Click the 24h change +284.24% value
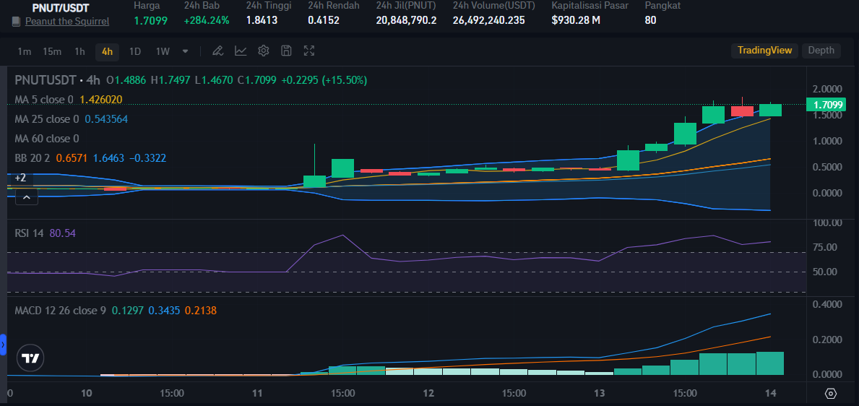Screen dimensions: 859x406 [207, 20]
